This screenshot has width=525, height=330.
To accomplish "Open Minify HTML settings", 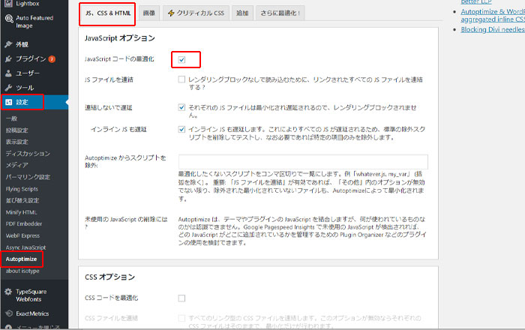I will click(22, 212).
